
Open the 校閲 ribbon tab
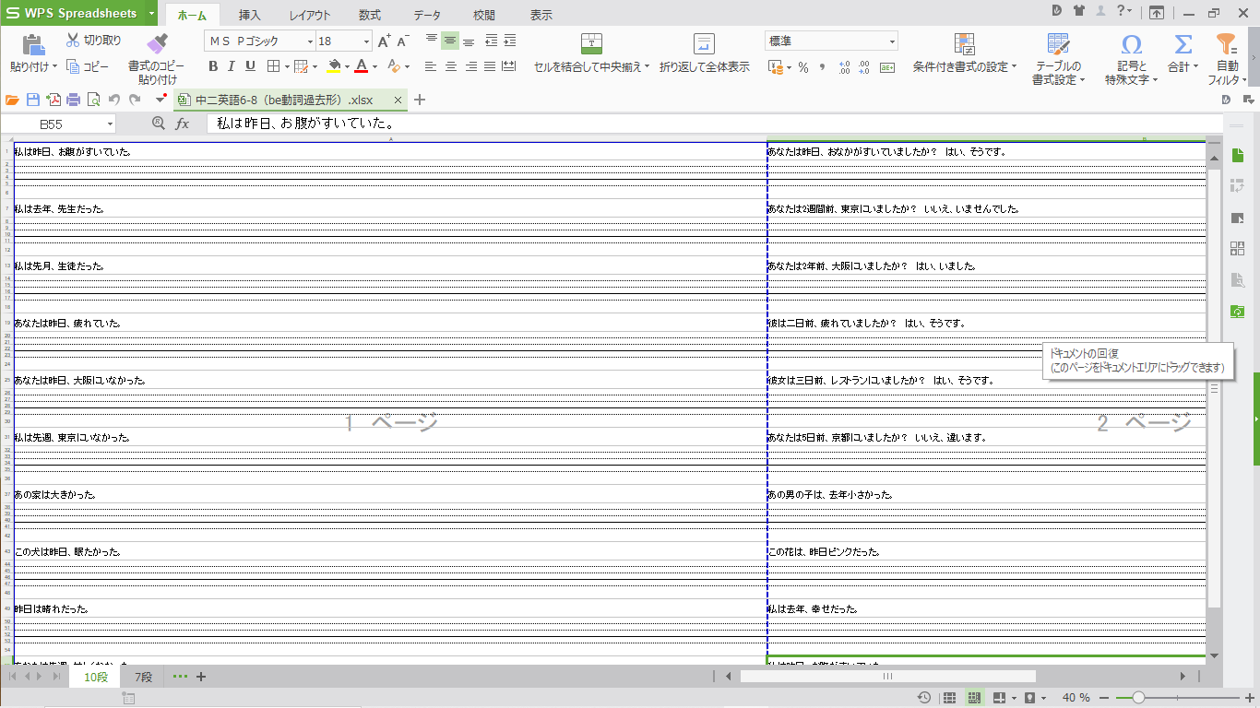[484, 15]
